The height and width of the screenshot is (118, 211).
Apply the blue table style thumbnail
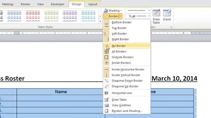(x=14, y=16)
